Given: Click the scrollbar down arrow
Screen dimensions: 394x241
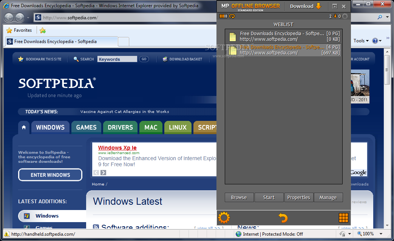Looking at the screenshot, I should coord(387,226).
